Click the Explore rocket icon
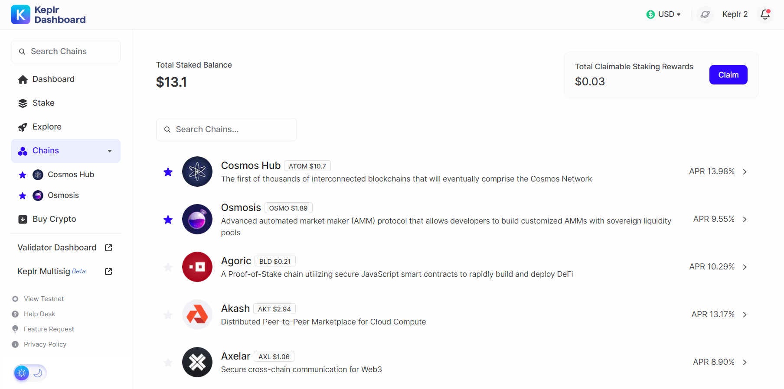The width and height of the screenshot is (784, 389). pos(23,127)
